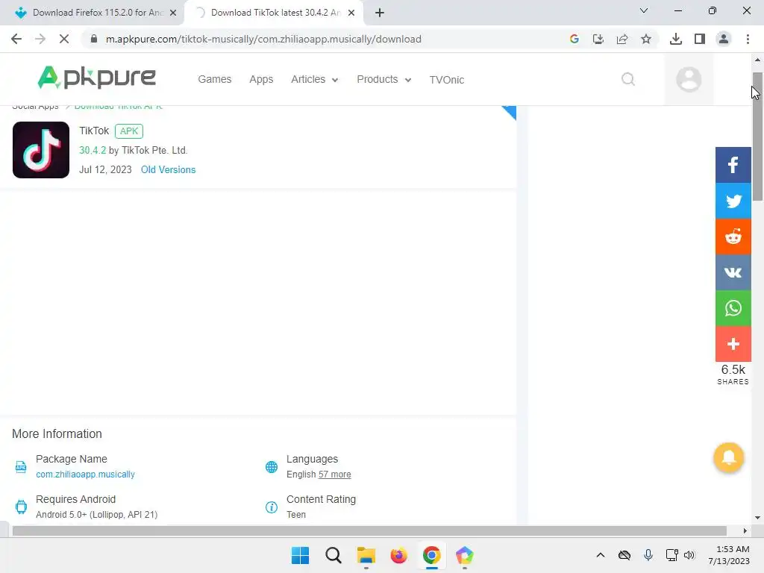Expand the tab search chevron

644,10
